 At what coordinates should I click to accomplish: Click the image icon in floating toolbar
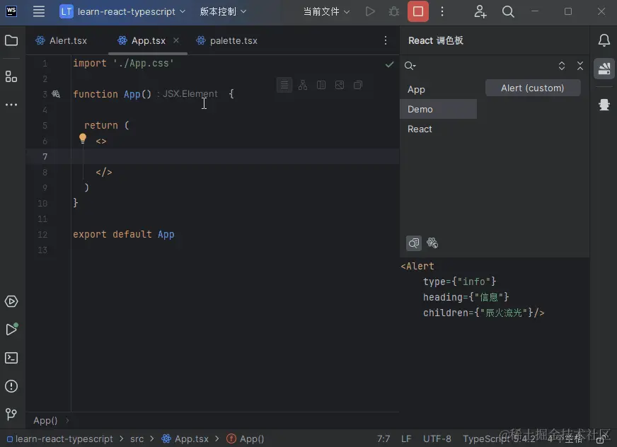340,85
